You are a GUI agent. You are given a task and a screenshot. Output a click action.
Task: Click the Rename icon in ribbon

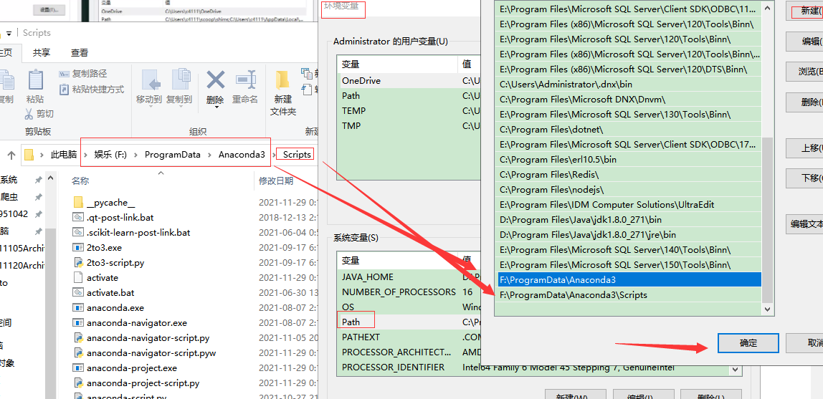click(245, 80)
